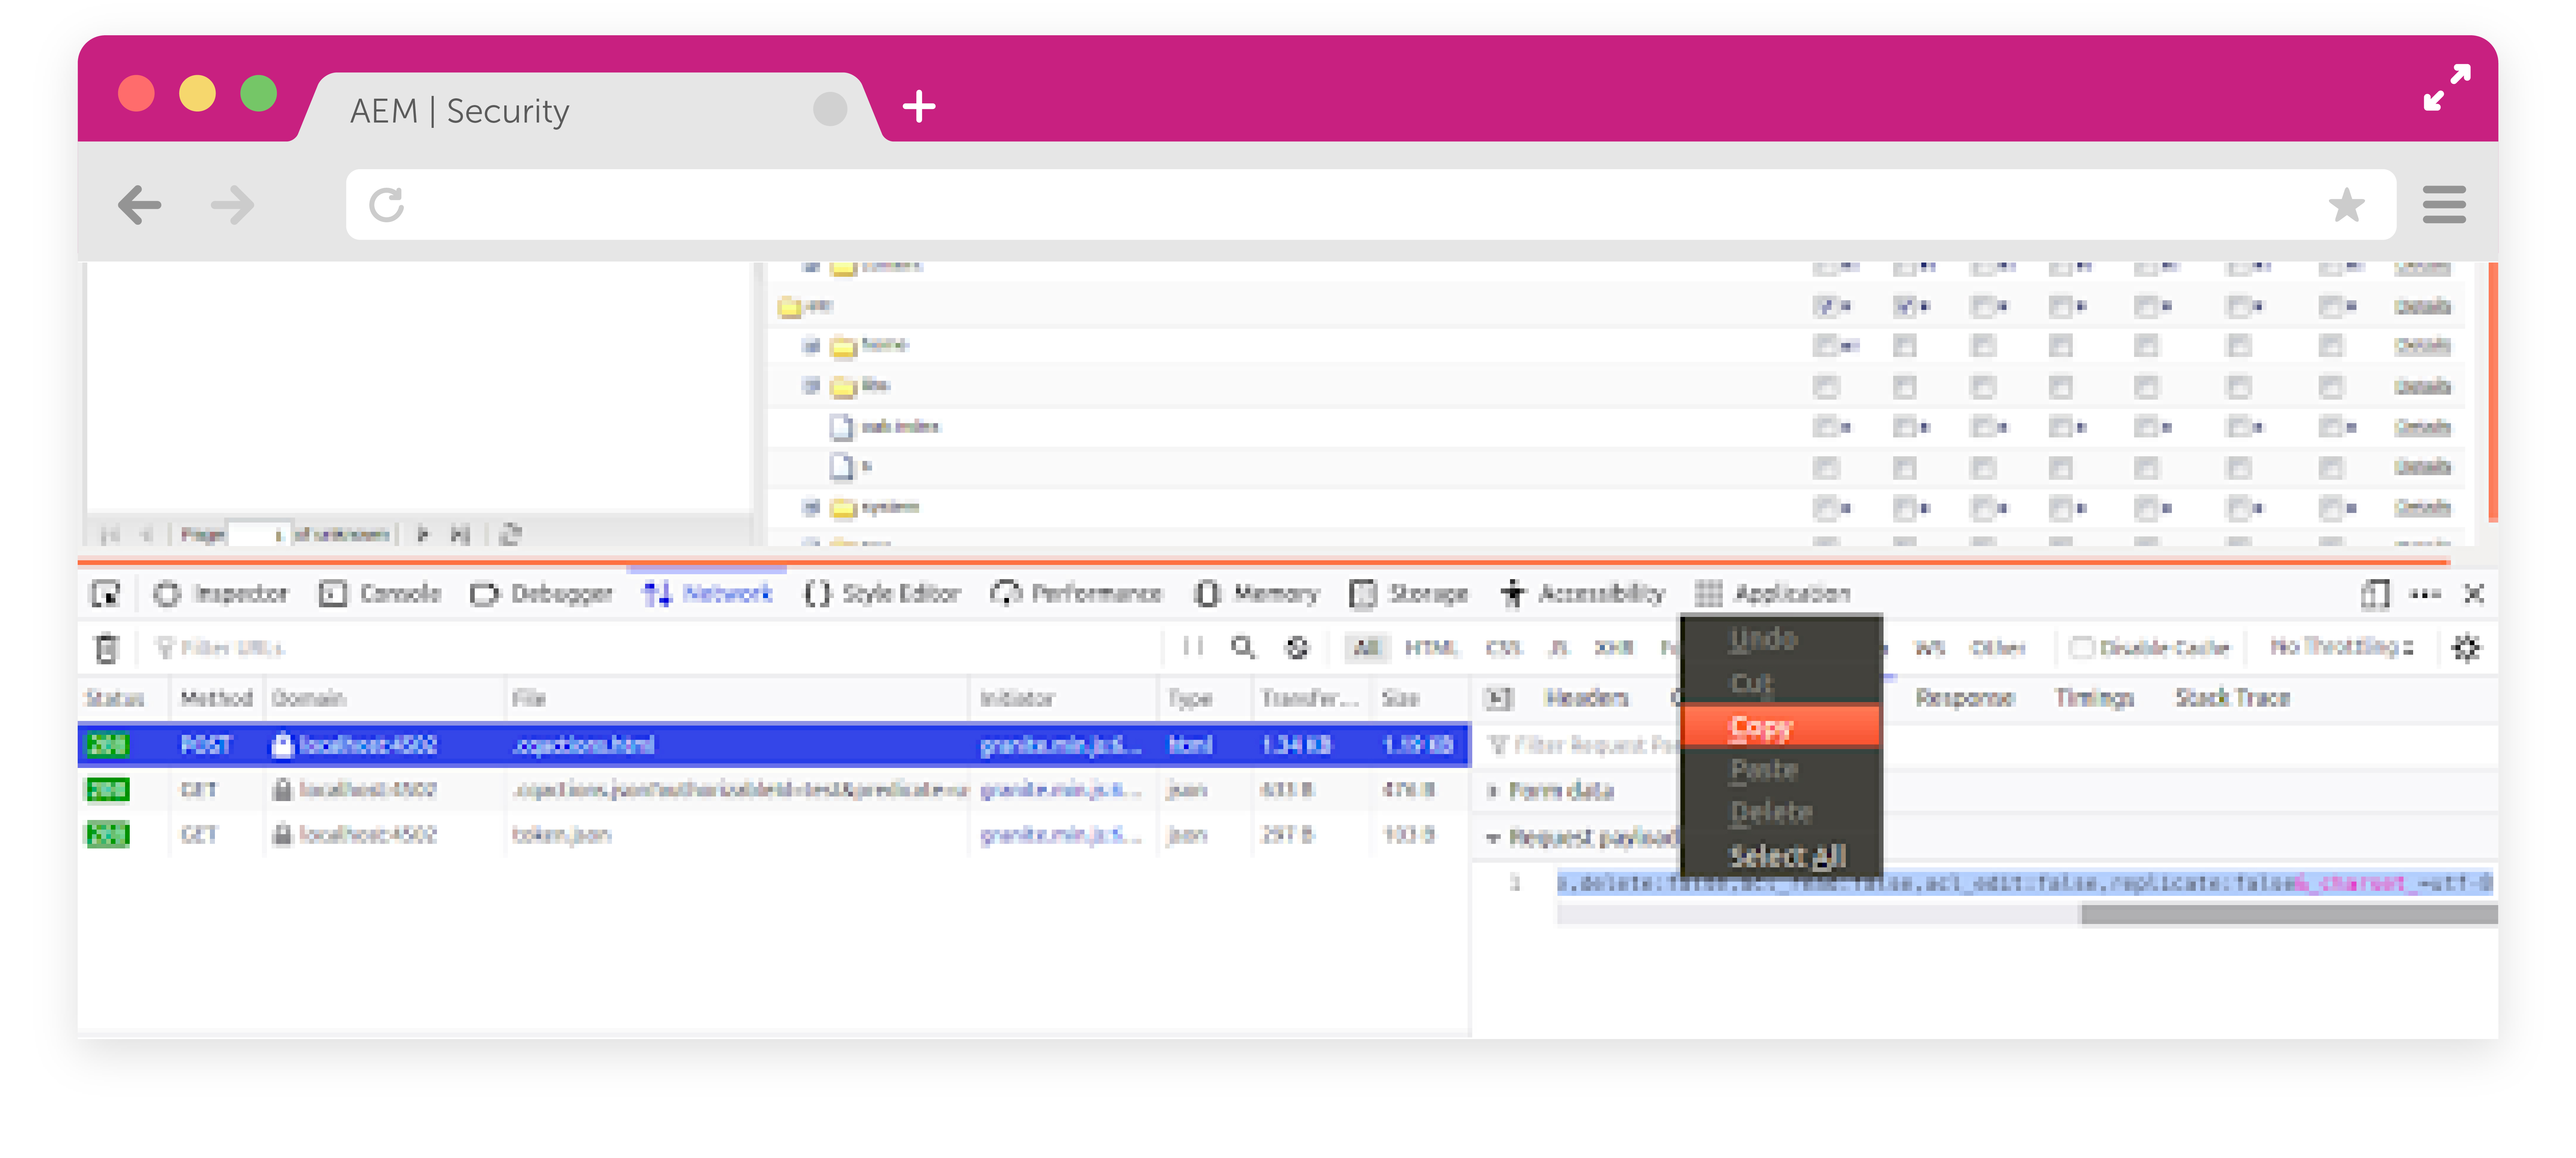Click the home folder icon in tree
This screenshot has width=2576, height=1158.
tap(844, 347)
